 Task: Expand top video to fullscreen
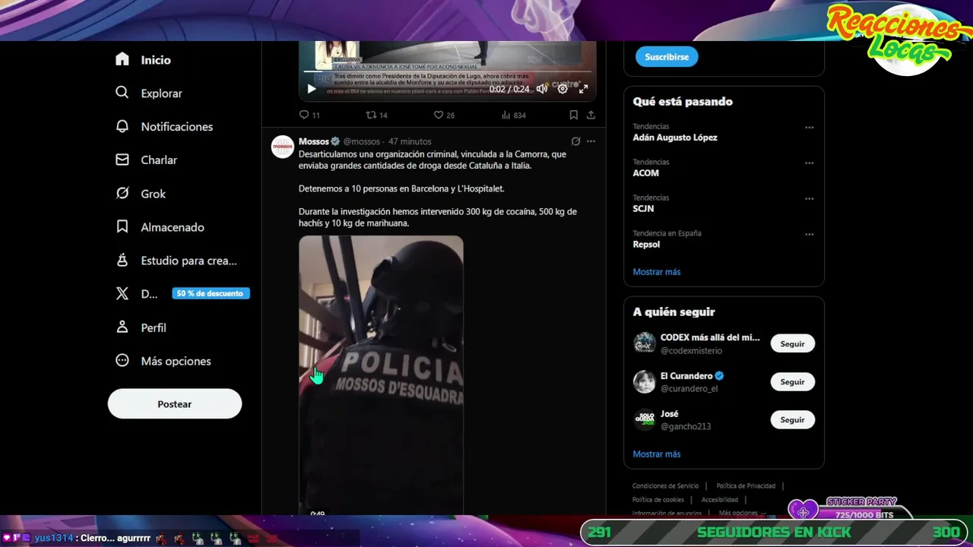[x=584, y=89]
